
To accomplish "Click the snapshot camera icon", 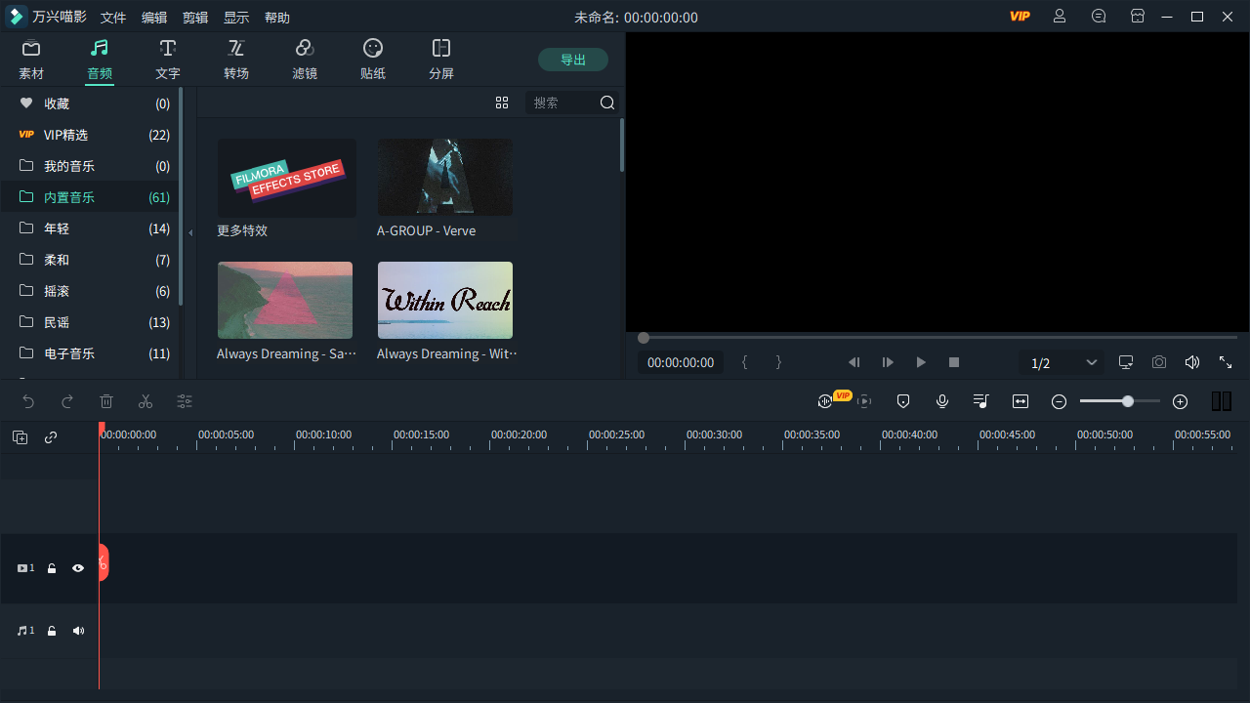I will click(1158, 362).
